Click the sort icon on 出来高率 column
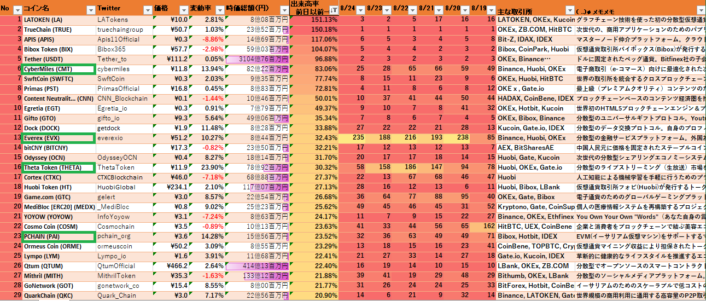The image size is (706, 301). 333,10
